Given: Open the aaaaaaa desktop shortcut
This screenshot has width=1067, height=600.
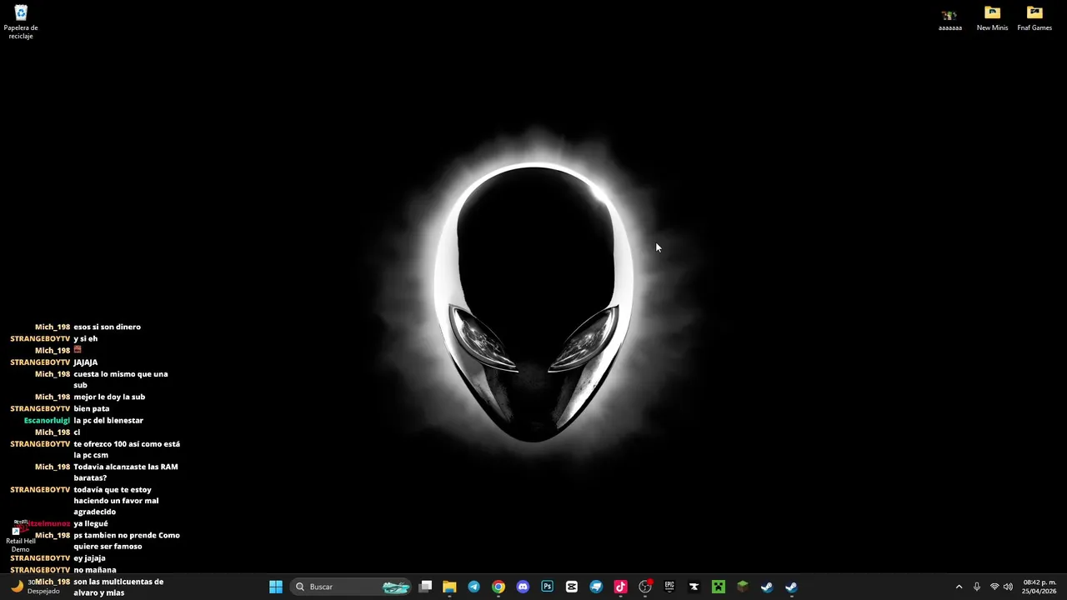Looking at the screenshot, I should pos(950,19).
